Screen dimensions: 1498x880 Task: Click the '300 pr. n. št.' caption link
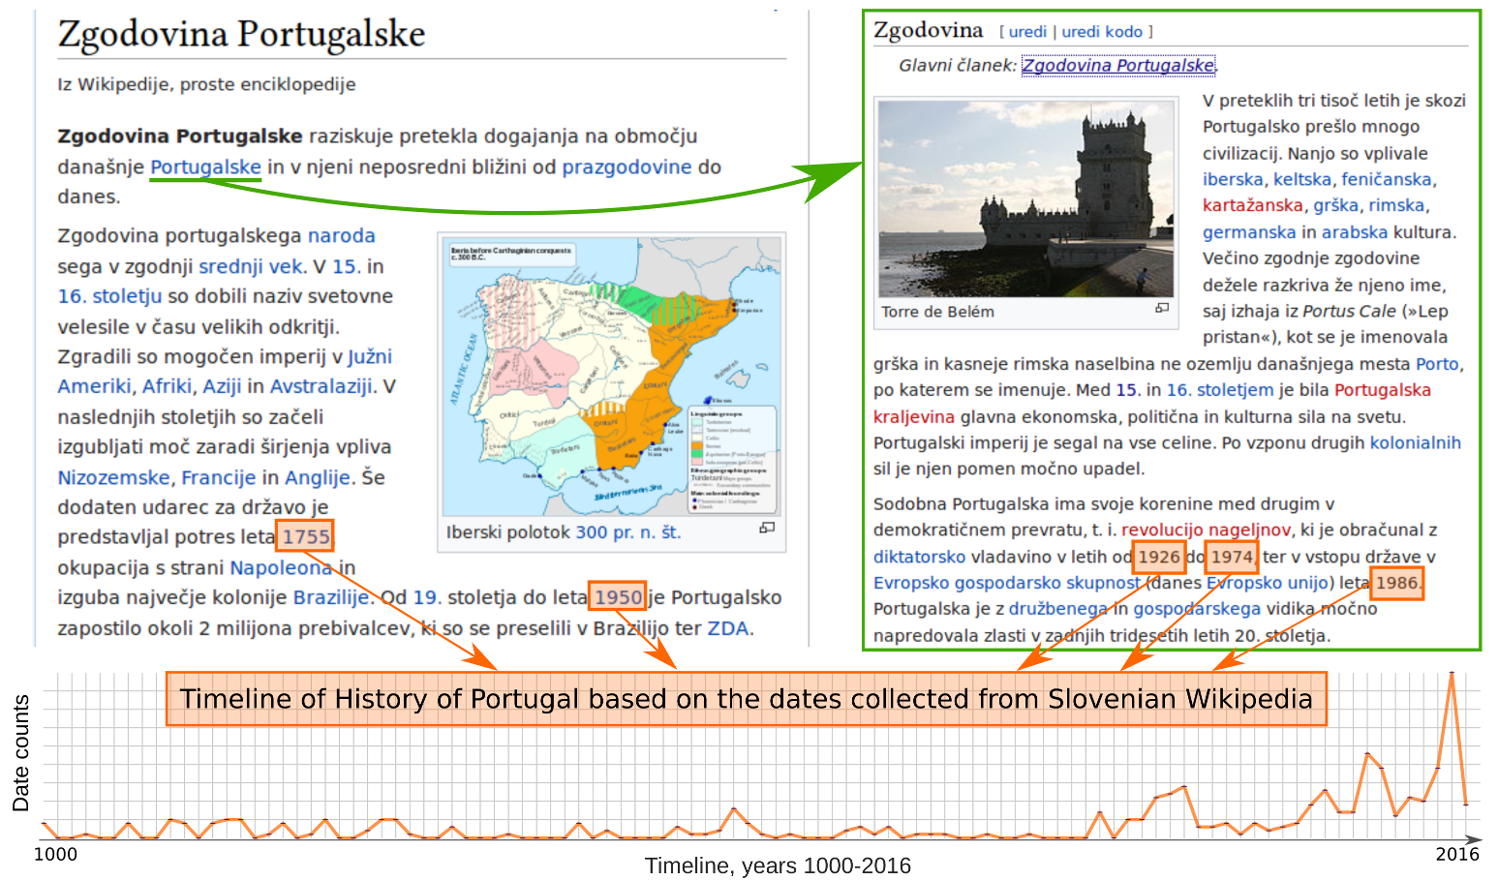tap(628, 532)
